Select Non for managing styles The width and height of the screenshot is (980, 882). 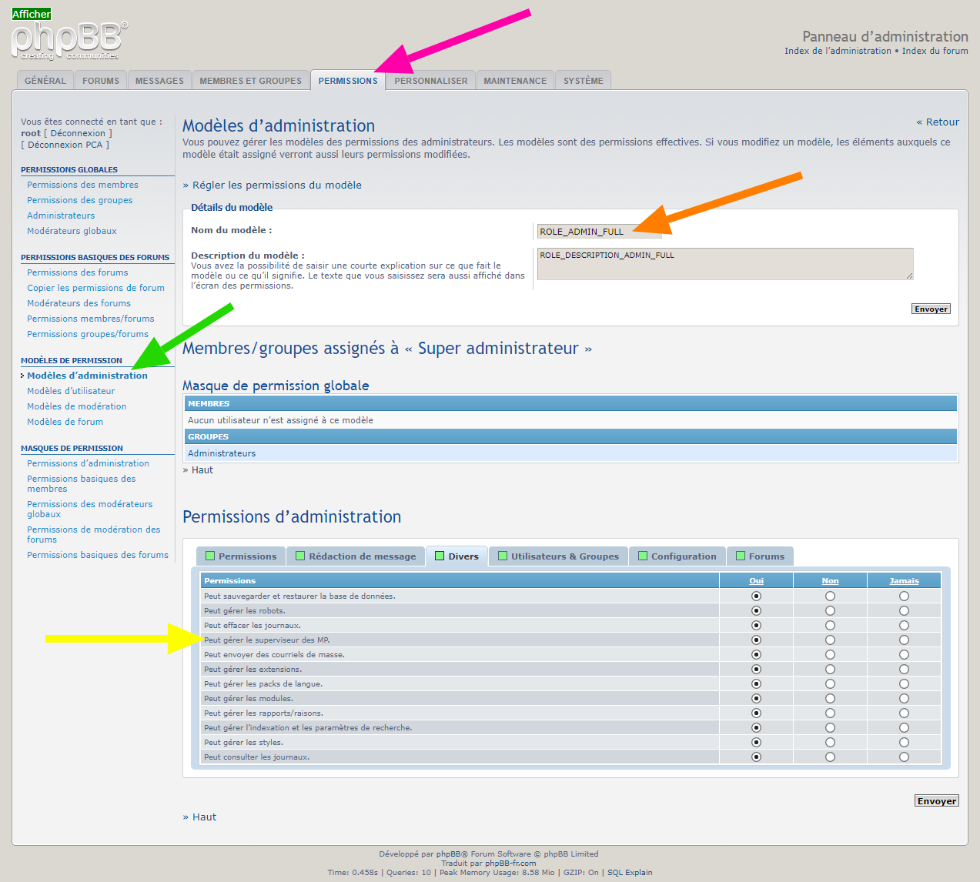(830, 743)
